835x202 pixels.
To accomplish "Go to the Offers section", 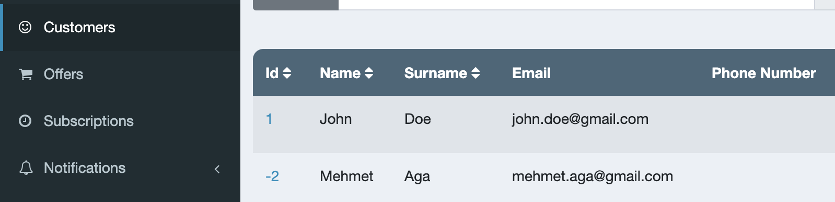I will click(120, 74).
